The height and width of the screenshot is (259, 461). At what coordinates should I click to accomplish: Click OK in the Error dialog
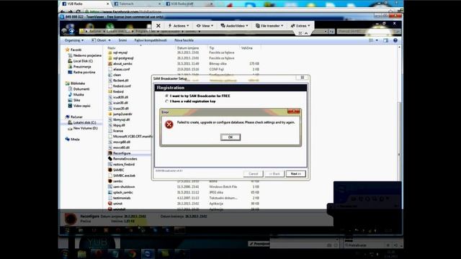click(x=230, y=137)
